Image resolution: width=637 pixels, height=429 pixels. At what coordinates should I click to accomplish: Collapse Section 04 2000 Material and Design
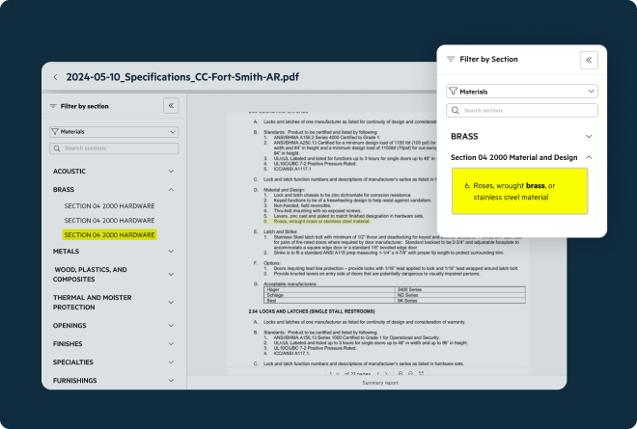coord(589,157)
